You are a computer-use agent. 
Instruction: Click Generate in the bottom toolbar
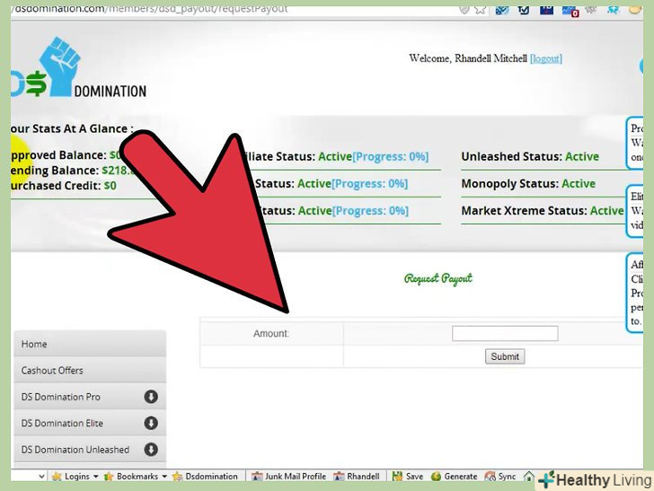455,476
